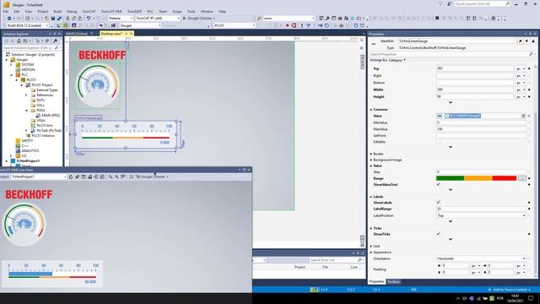Click the red stop/logout icon in PLC toolbar

coord(294,25)
